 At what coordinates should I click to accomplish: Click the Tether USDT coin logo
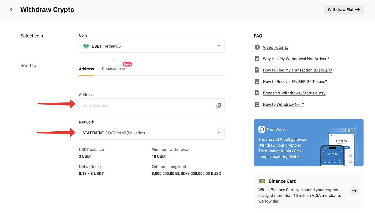click(86, 46)
